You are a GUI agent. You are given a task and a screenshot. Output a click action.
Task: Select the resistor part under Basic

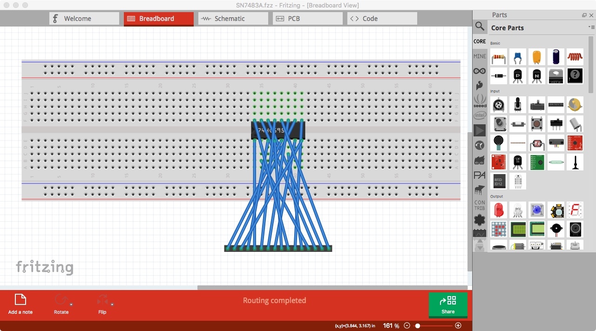499,57
